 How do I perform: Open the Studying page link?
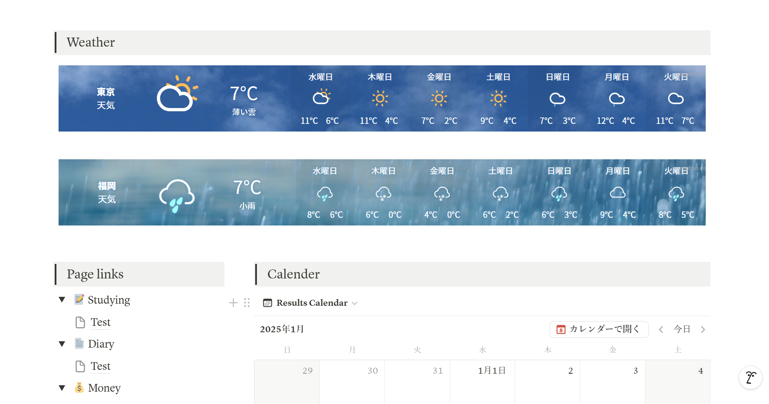click(109, 300)
